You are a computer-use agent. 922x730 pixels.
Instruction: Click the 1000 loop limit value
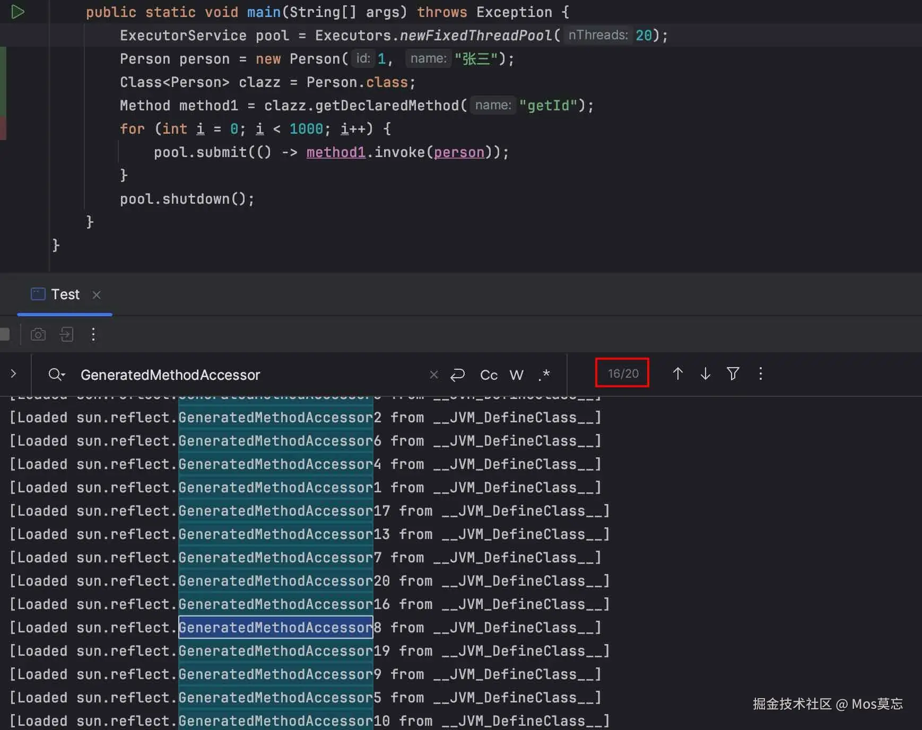[306, 129]
